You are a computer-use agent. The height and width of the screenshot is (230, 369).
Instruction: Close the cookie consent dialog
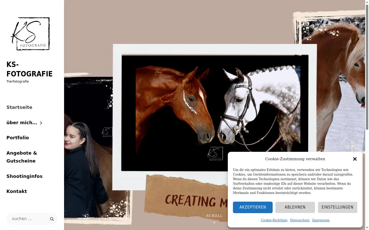tap(355, 159)
